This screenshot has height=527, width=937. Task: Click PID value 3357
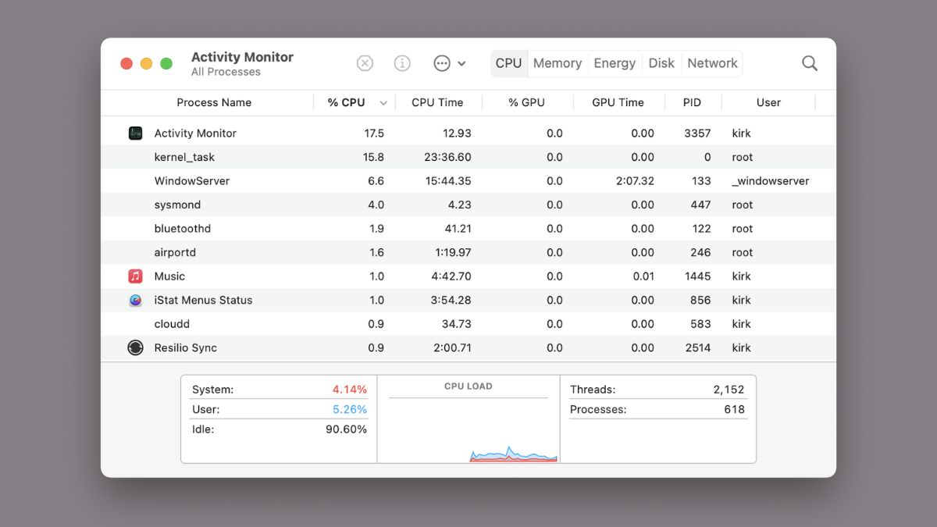pos(697,134)
